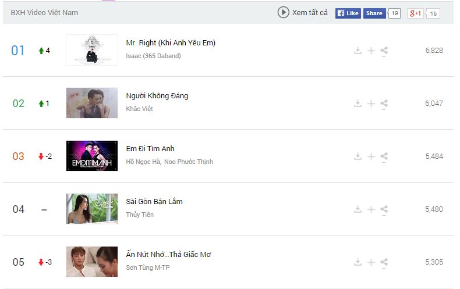Open Mr. Right video thumbnail
460x289 pixels.
[x=92, y=50]
